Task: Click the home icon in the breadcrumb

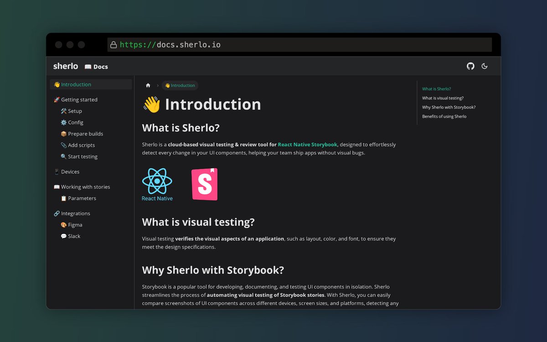Action: coord(148,85)
